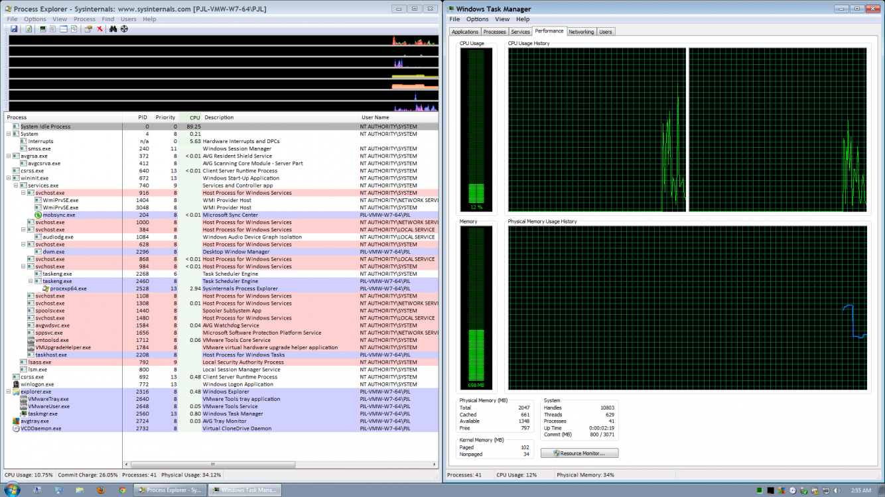Sort by the User Name column header

399,117
